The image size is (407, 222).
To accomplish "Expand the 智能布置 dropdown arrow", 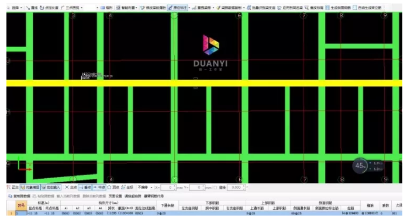I will (136, 8).
